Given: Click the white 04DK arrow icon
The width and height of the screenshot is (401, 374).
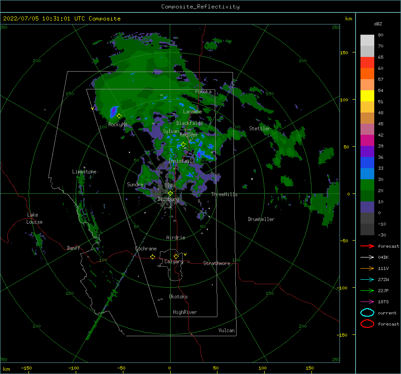Looking at the screenshot, I should pos(367,257).
